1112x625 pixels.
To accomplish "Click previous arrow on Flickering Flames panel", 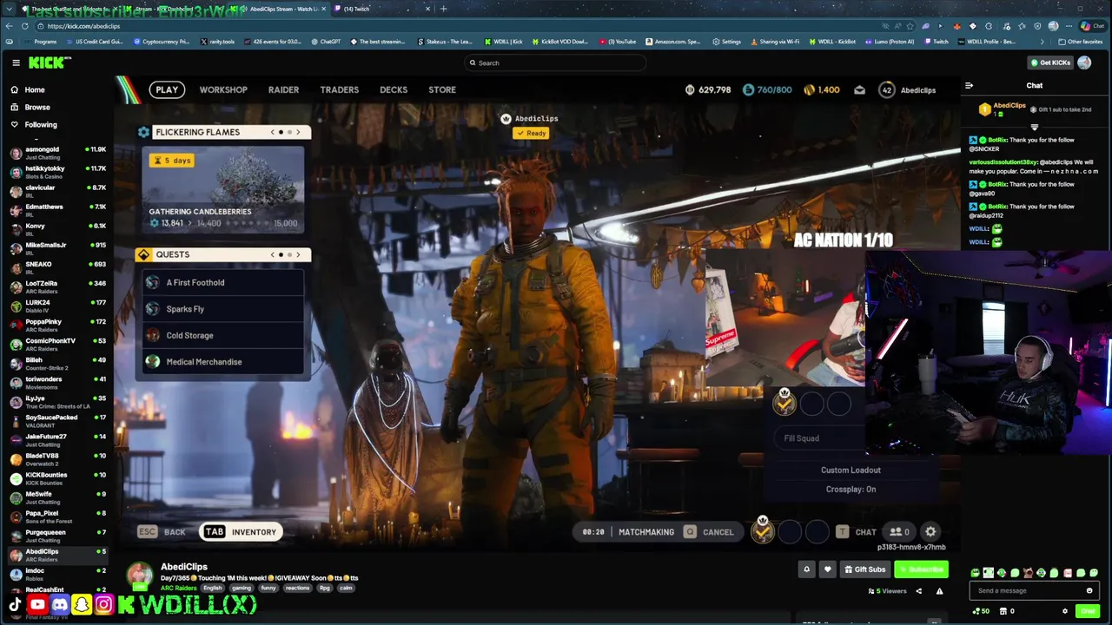I will [x=272, y=132].
